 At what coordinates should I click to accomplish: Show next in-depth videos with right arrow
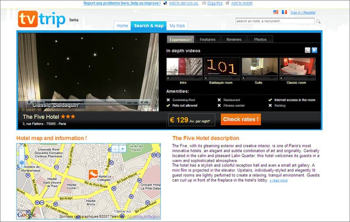click(314, 50)
